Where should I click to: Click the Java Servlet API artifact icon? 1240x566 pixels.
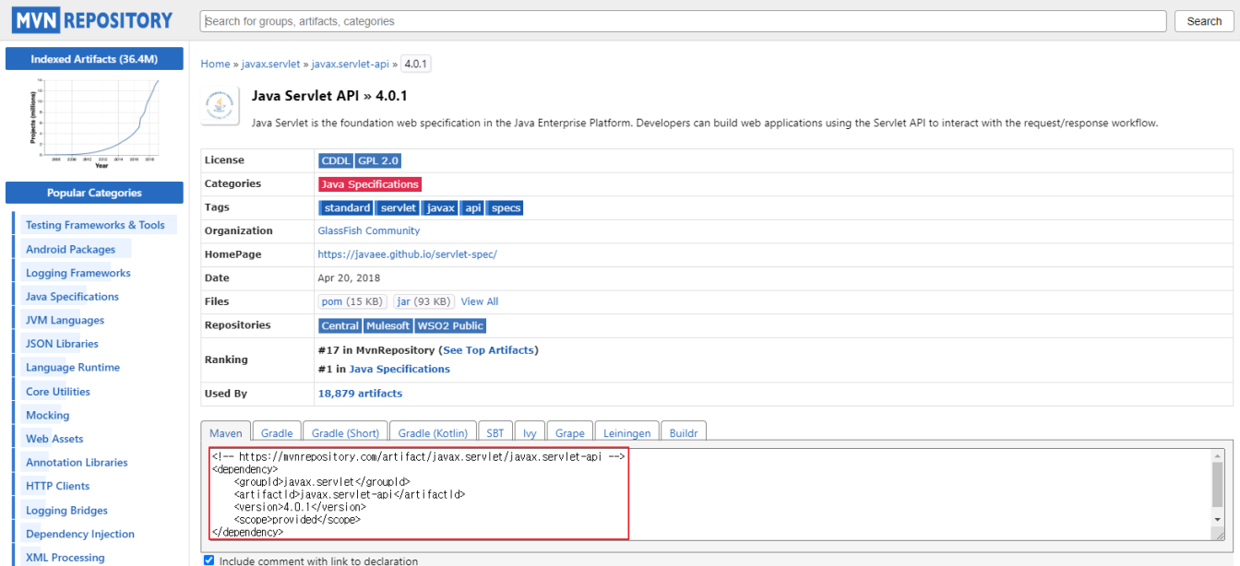[220, 107]
